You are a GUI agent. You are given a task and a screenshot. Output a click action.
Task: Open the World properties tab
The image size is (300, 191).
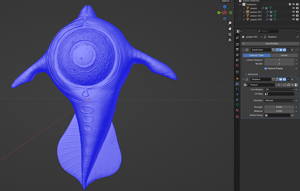click(x=237, y=65)
